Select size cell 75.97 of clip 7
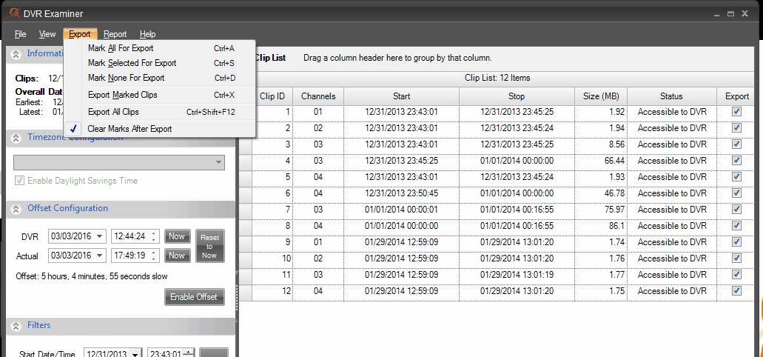The image size is (763, 357). pyautogui.click(x=601, y=210)
